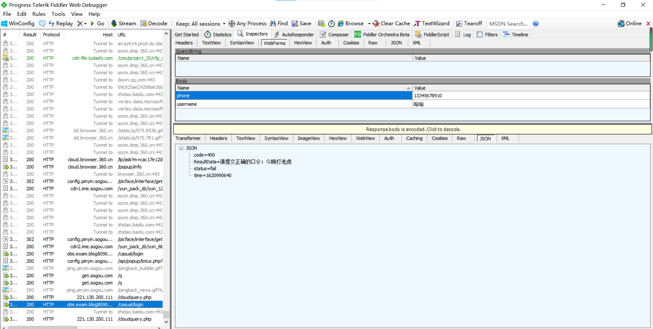Select the status=fail JSON node
Viewport: 653px width, 329px height.
click(x=205, y=168)
